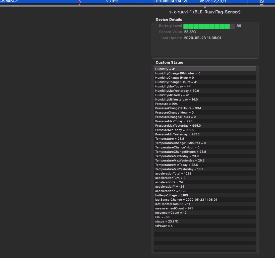Screen dimensions: 275x258
Task: Select the 'measurementCount = 971' row
Action: click(x=205, y=208)
